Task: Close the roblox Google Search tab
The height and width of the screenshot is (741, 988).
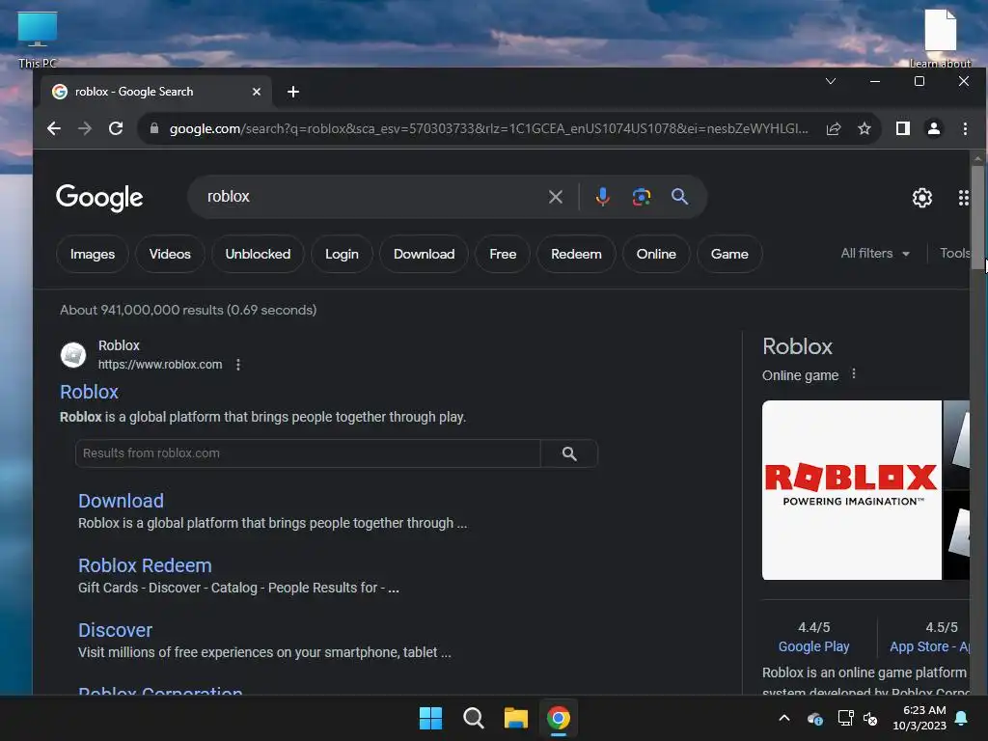Action: (x=257, y=92)
